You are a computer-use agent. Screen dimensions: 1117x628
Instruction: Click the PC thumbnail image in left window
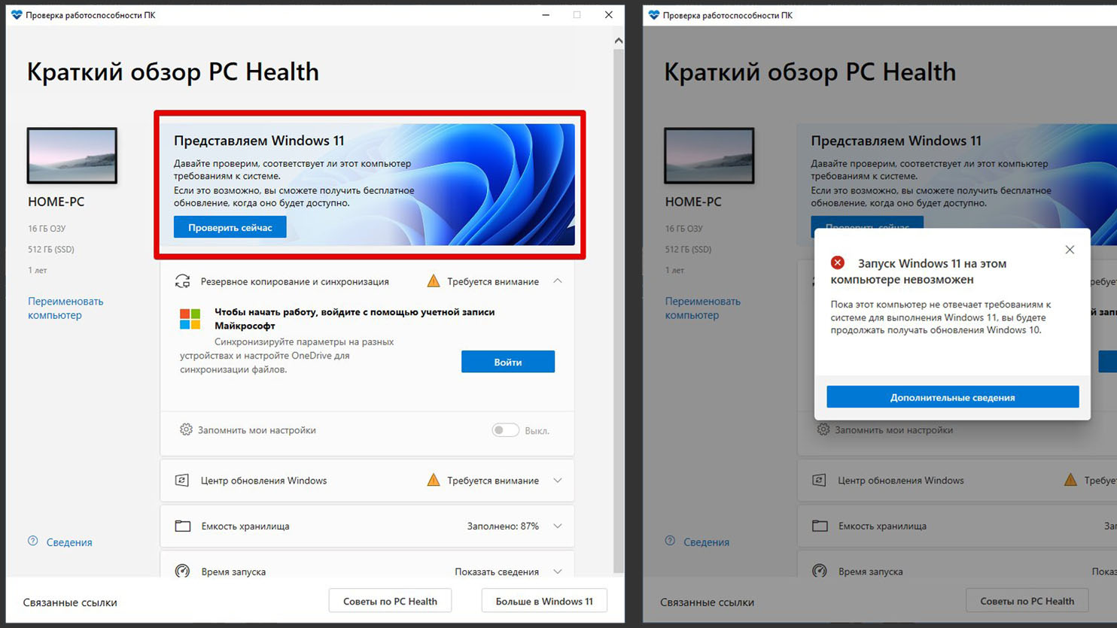(72, 156)
